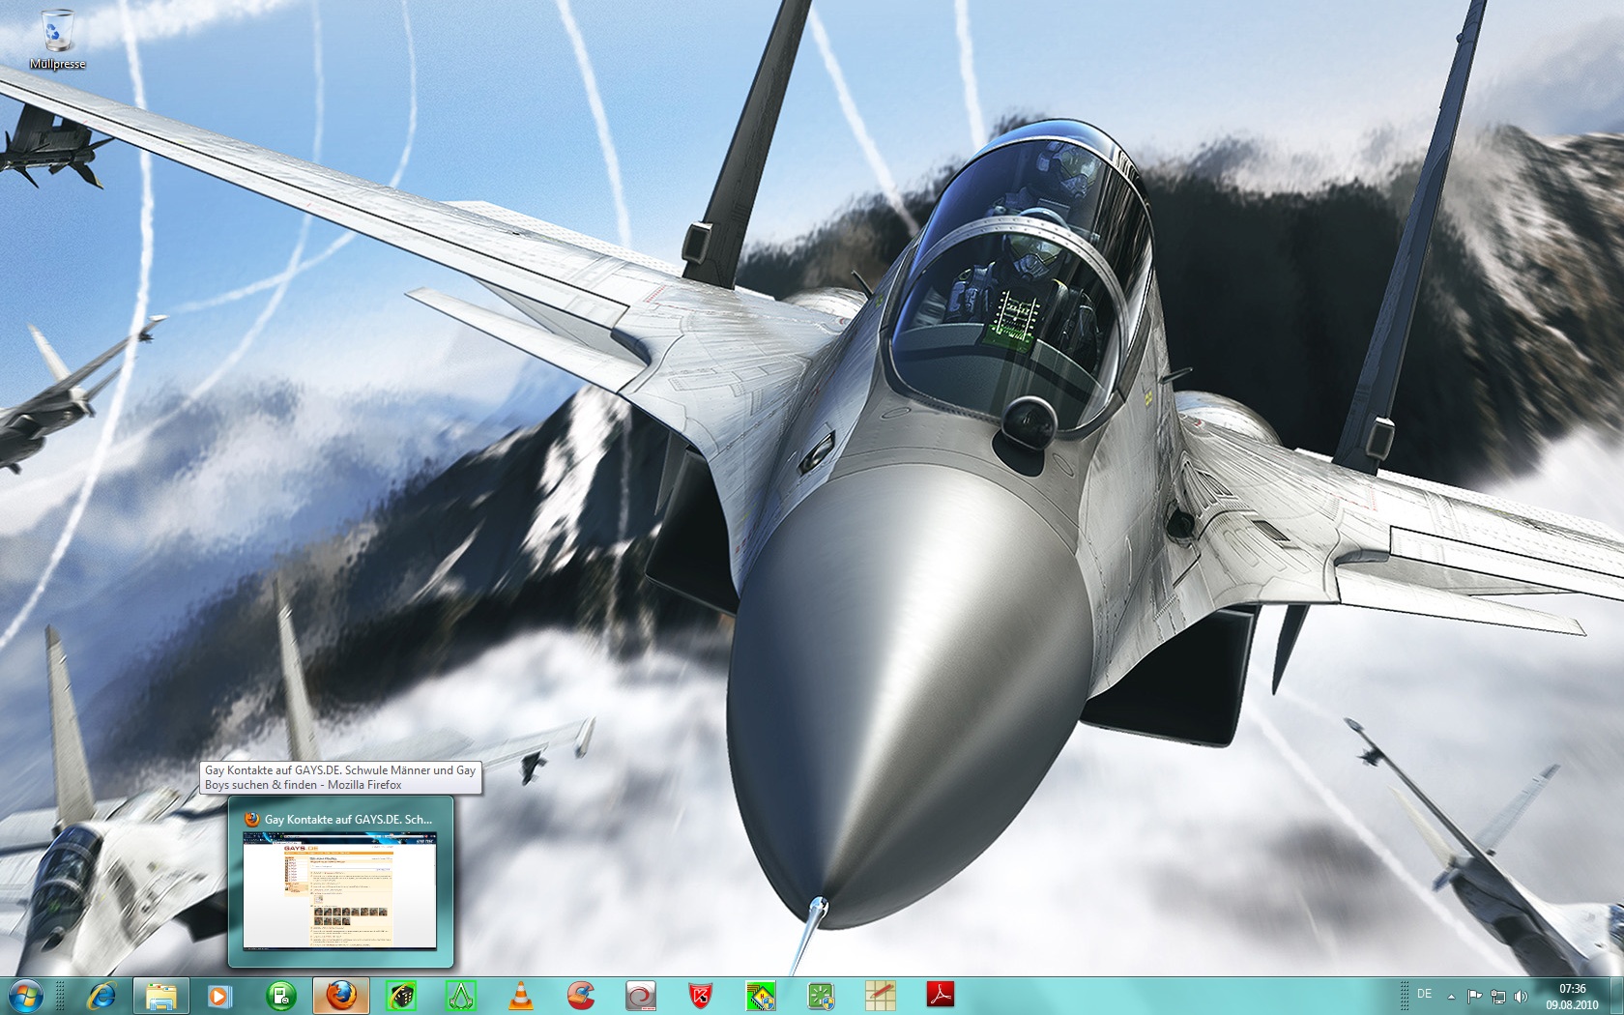Open the DE language selector

point(1424,995)
